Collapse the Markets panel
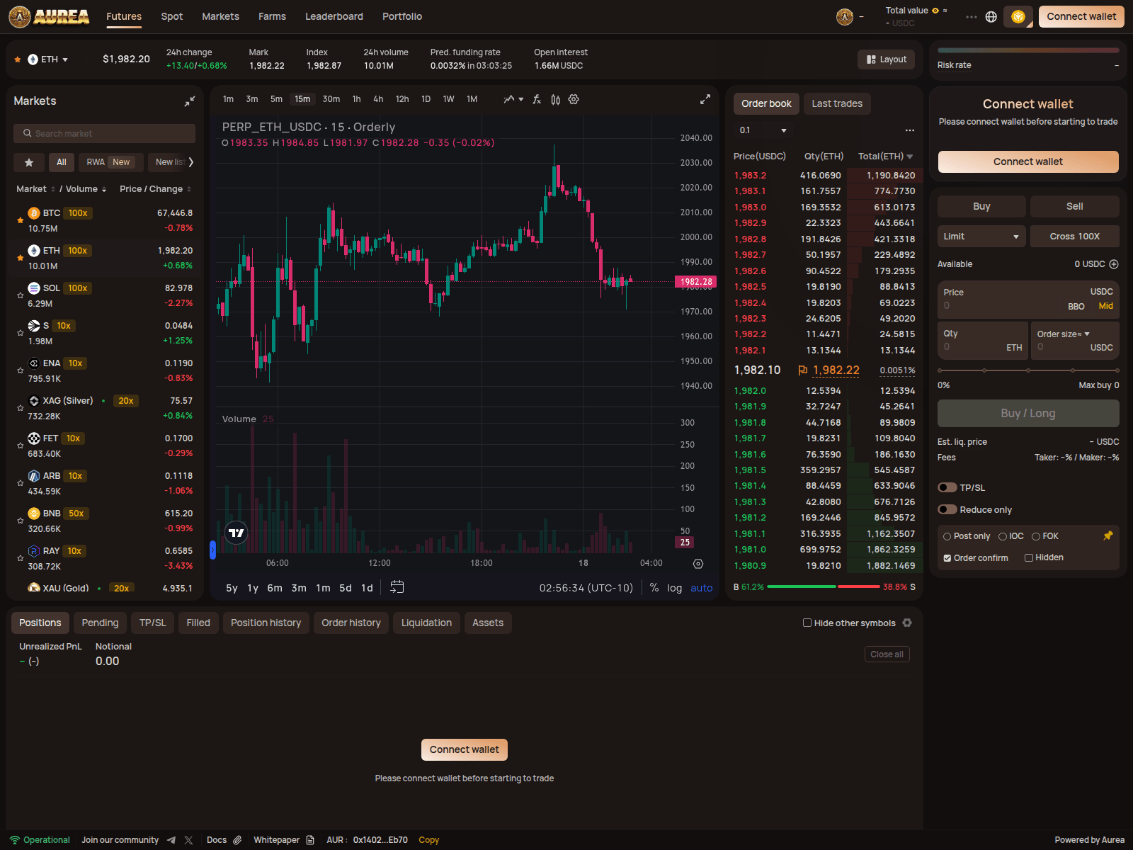The height and width of the screenshot is (850, 1133). (190, 101)
